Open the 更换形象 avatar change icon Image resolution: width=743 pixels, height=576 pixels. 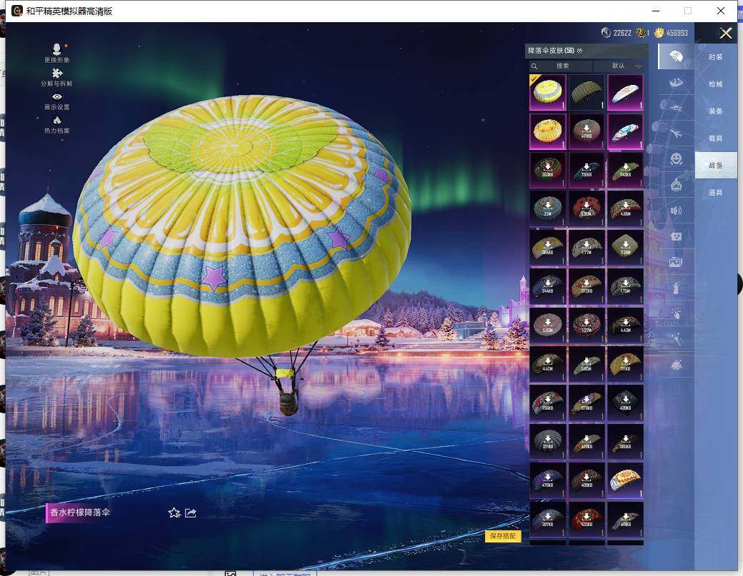[57, 49]
